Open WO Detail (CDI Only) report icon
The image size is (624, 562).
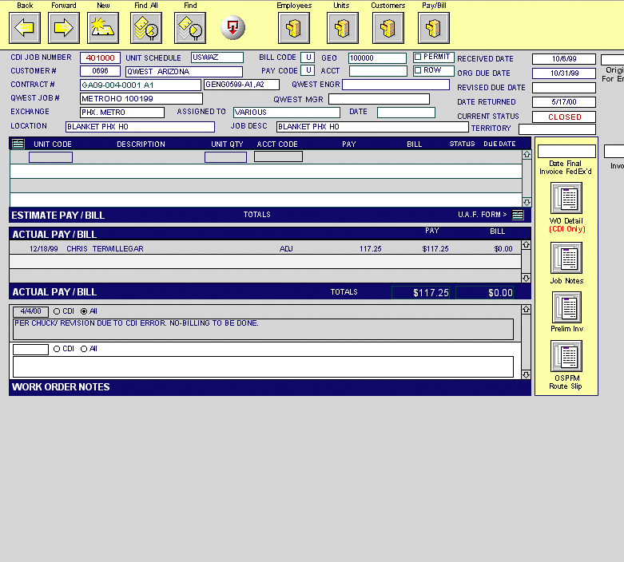pos(566,198)
